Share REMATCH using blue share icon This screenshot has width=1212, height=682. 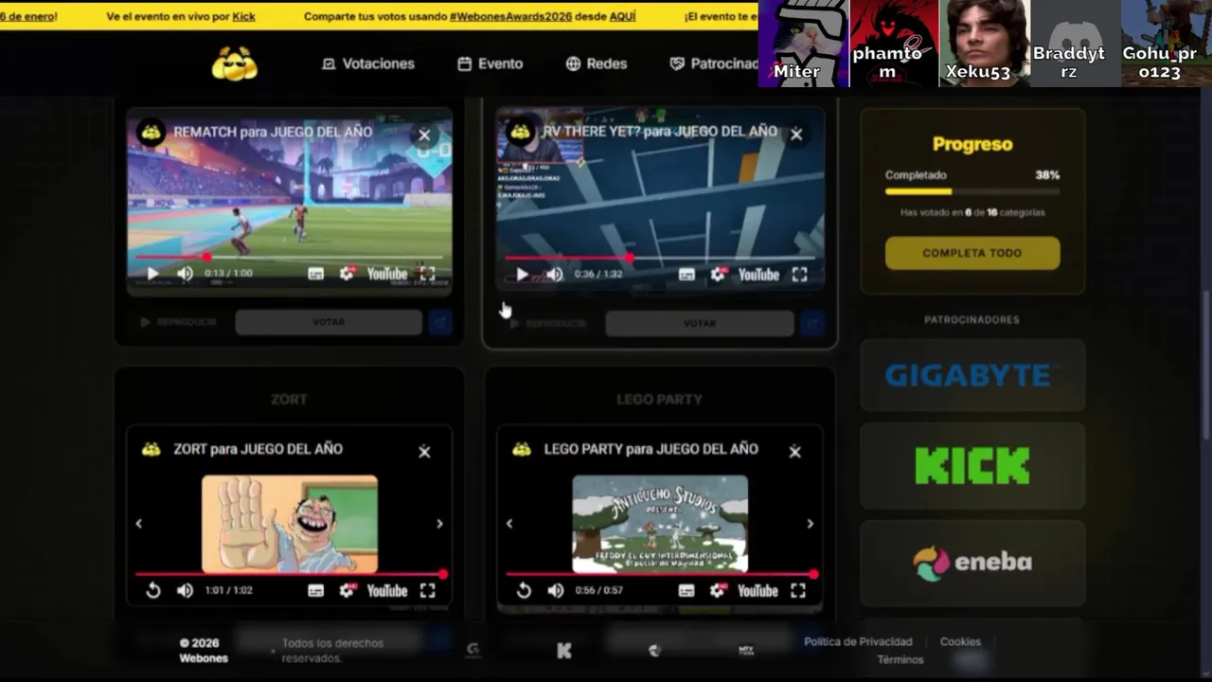(439, 322)
